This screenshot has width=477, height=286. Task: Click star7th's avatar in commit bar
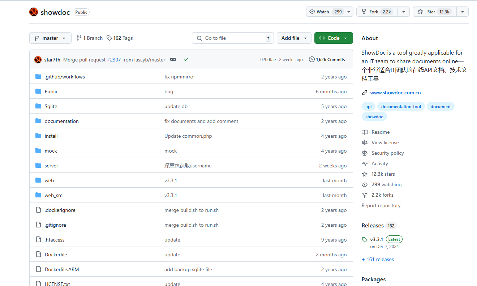pyautogui.click(x=38, y=60)
